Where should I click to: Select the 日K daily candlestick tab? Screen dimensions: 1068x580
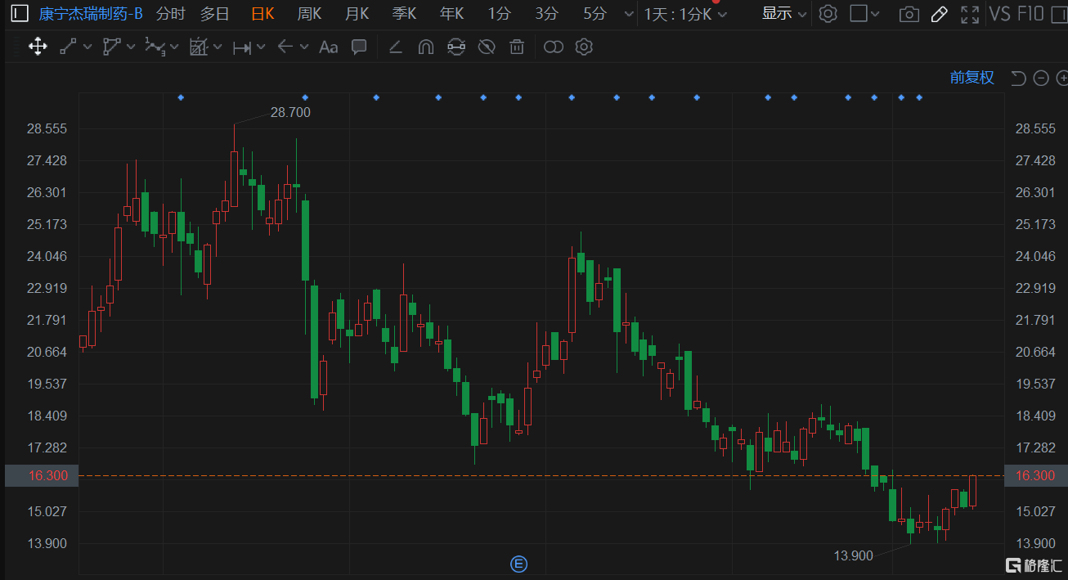[263, 14]
